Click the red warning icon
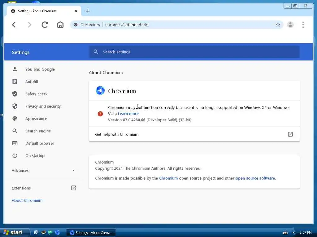Screen dimensions: 317x237 100,114
